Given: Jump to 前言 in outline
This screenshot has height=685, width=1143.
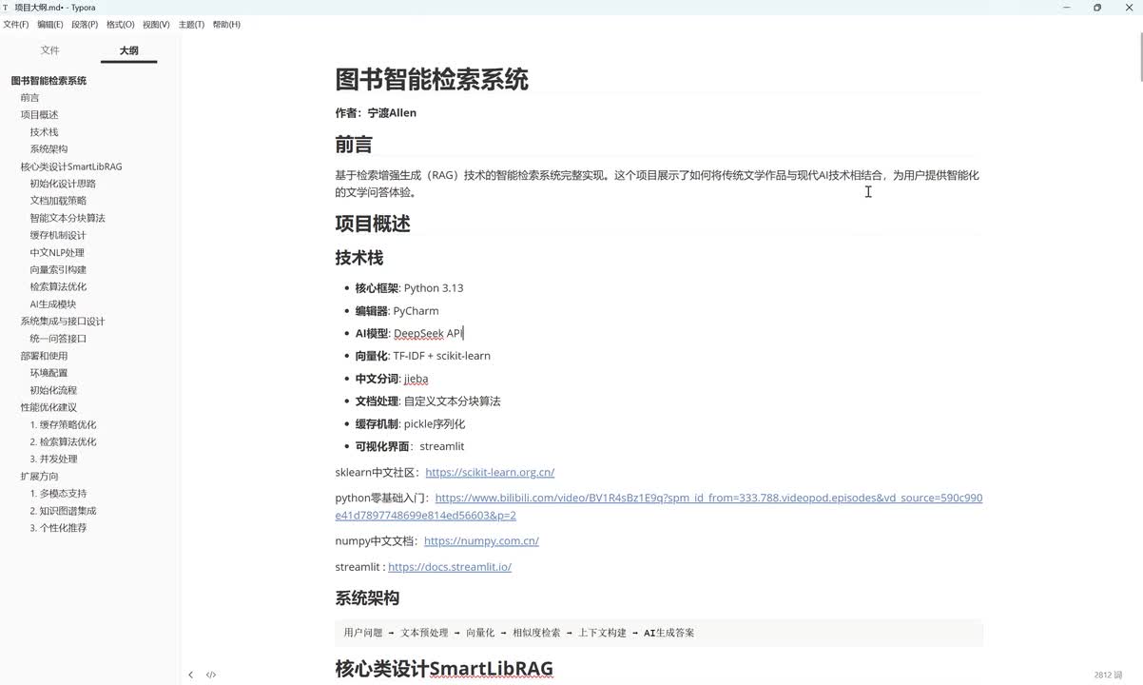Looking at the screenshot, I should pyautogui.click(x=30, y=98).
